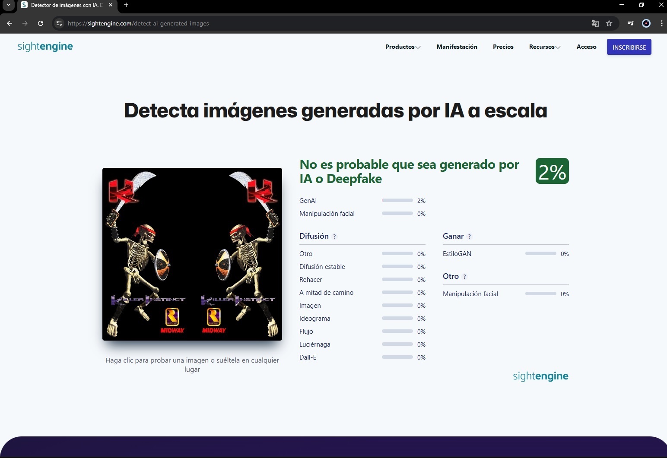
Task: Click the Killer Instinct skeleton image thumbnail
Action: tap(192, 254)
